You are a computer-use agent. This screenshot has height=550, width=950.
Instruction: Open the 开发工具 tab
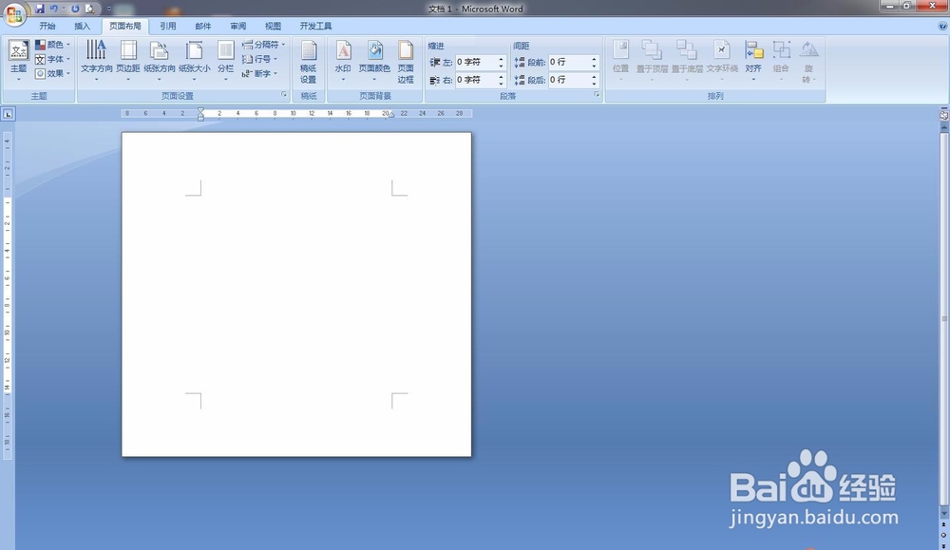pos(315,26)
